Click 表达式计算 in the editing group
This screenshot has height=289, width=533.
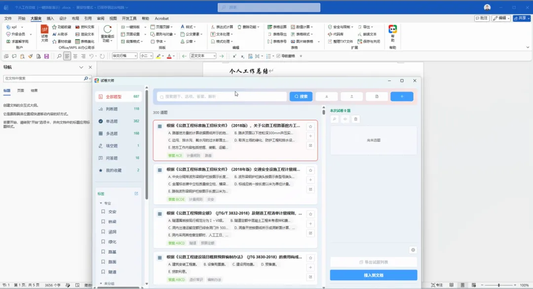coord(222,27)
